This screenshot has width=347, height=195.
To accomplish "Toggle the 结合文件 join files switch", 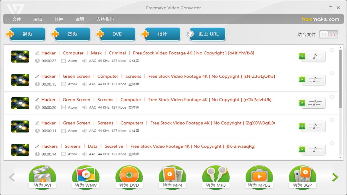I will pyautogui.click(x=329, y=35).
